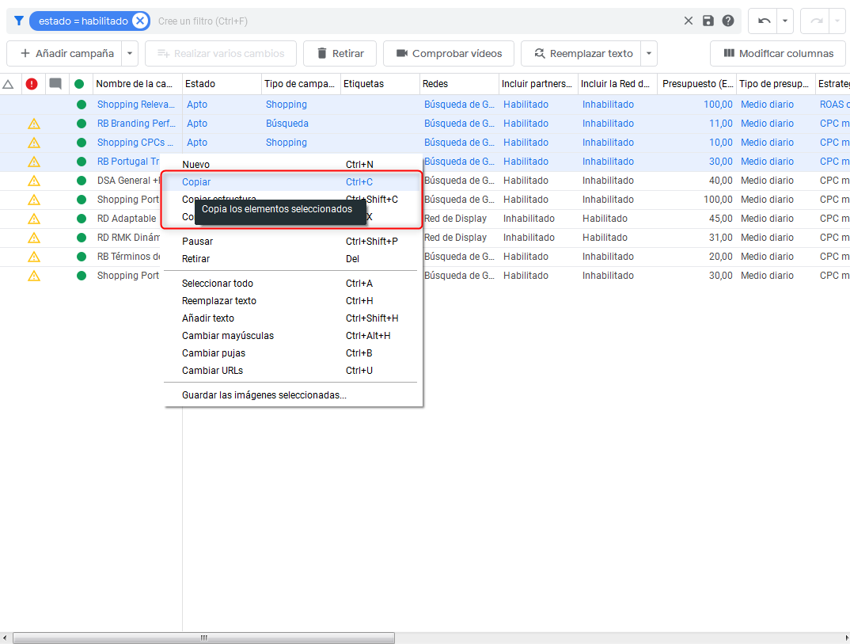Expand the undo history dropdown arrow
The height and width of the screenshot is (644, 850).
click(x=785, y=21)
